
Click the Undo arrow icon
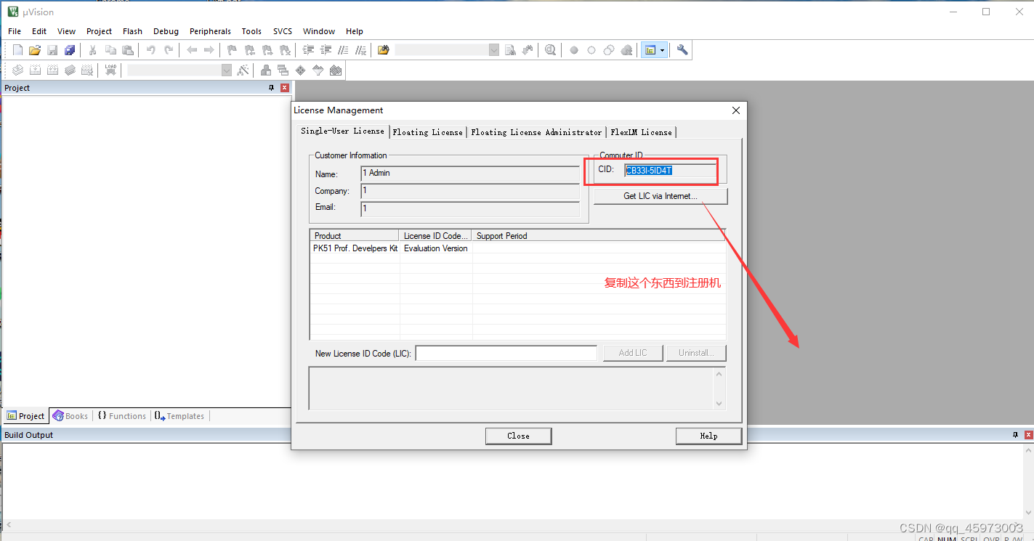click(x=151, y=50)
